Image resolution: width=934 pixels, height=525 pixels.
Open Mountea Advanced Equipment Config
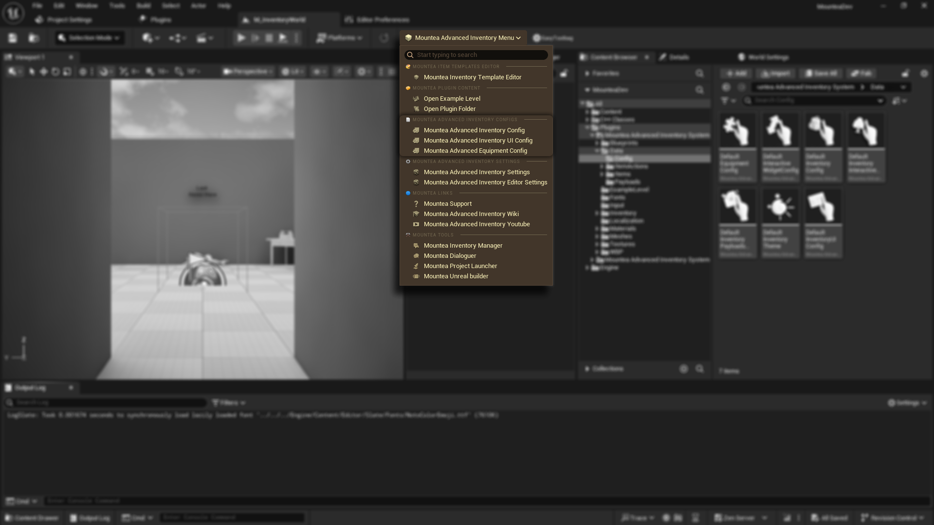[x=476, y=151]
